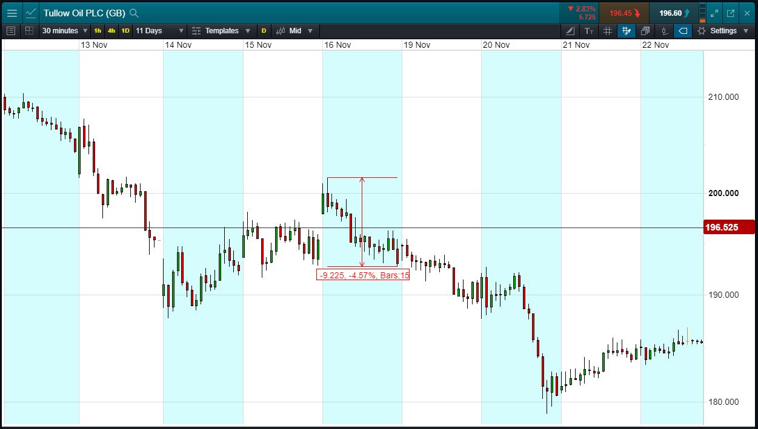Click the buy price 196.60 button

click(674, 13)
